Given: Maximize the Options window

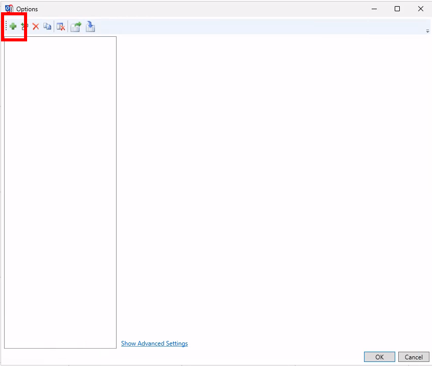Looking at the screenshot, I should coord(397,9).
